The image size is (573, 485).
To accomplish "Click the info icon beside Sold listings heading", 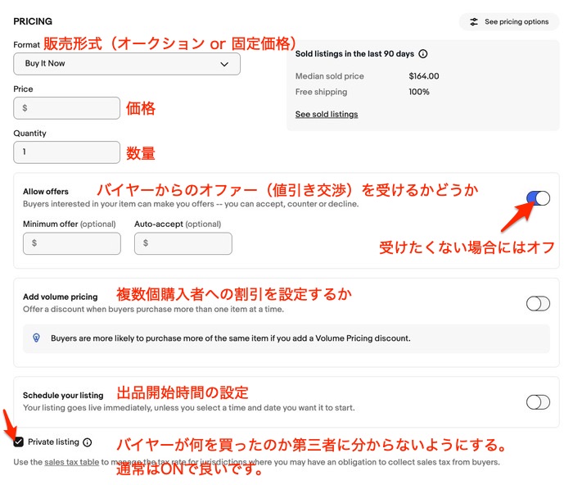I will (x=423, y=54).
